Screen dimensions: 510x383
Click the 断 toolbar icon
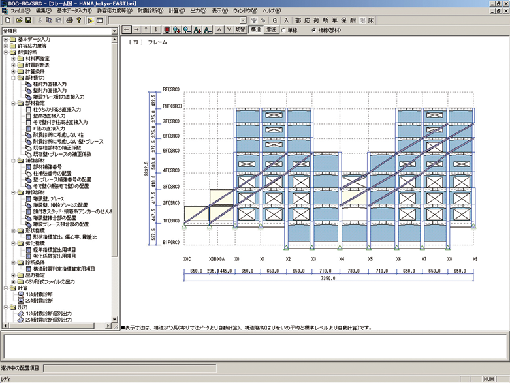point(325,20)
